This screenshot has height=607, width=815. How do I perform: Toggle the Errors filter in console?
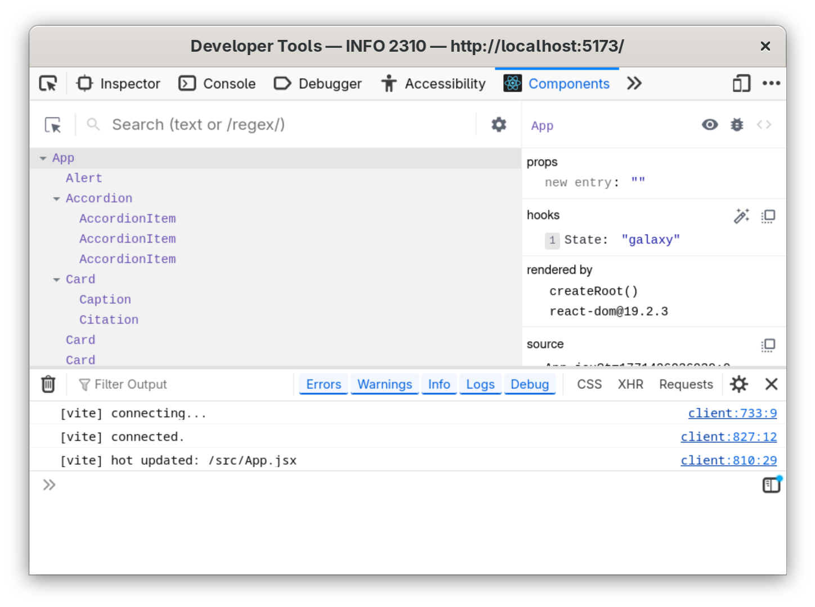point(324,384)
